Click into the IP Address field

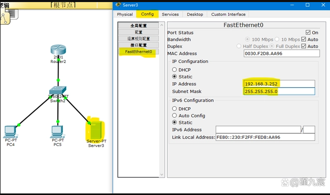point(279,84)
